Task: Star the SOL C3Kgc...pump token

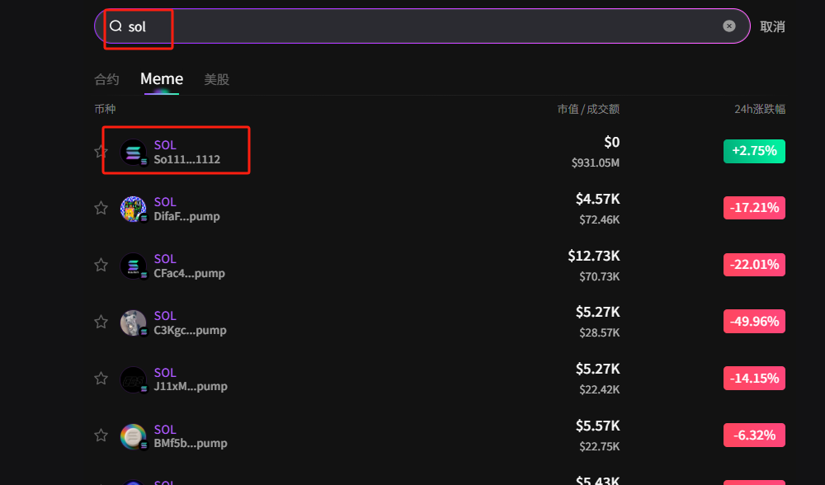Action: tap(101, 322)
